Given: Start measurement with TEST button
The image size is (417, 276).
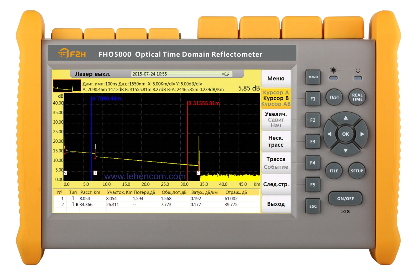Looking at the screenshot, I should [334, 97].
